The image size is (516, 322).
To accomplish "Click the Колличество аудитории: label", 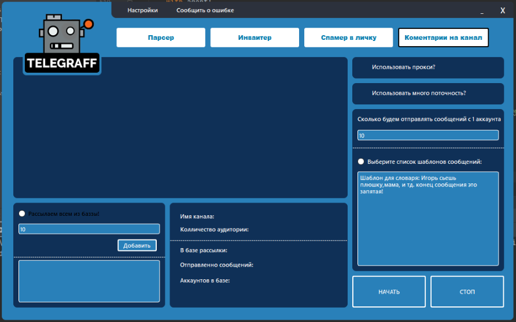I will 214,230.
